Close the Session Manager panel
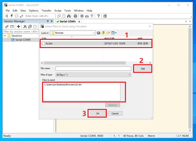Image resolution: width=196 pixels, height=141 pixels. click(52, 21)
